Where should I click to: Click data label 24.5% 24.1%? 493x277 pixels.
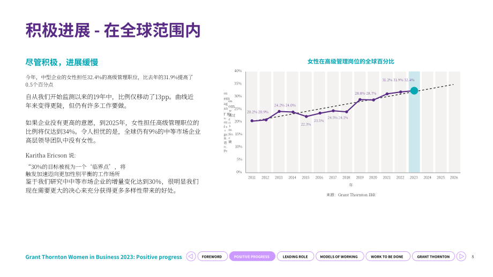point(338,118)
